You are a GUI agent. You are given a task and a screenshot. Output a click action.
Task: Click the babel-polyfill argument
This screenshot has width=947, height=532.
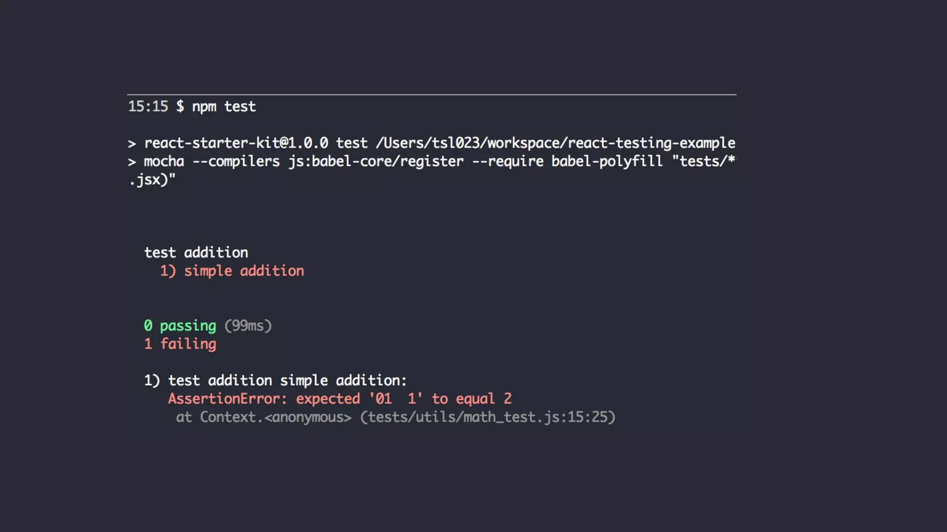coord(607,162)
